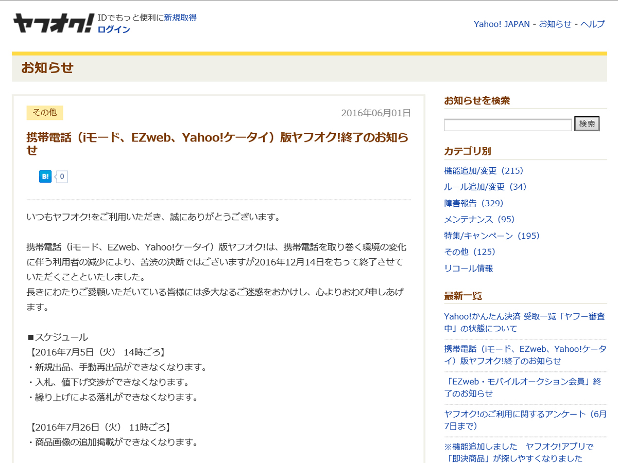
Task: Click the 最新一覧 sidebar heading
Action: 463,296
